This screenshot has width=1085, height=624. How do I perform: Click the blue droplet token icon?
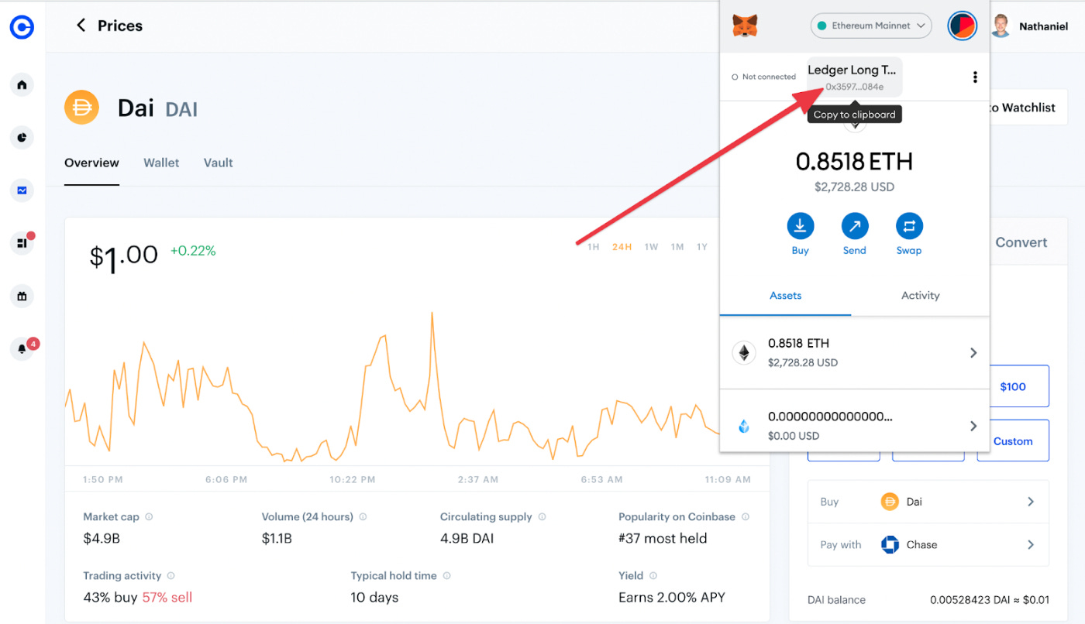click(744, 426)
